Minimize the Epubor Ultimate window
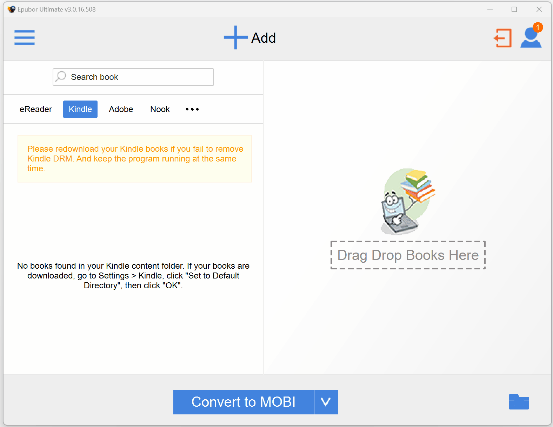This screenshot has width=553, height=427. tap(490, 9)
